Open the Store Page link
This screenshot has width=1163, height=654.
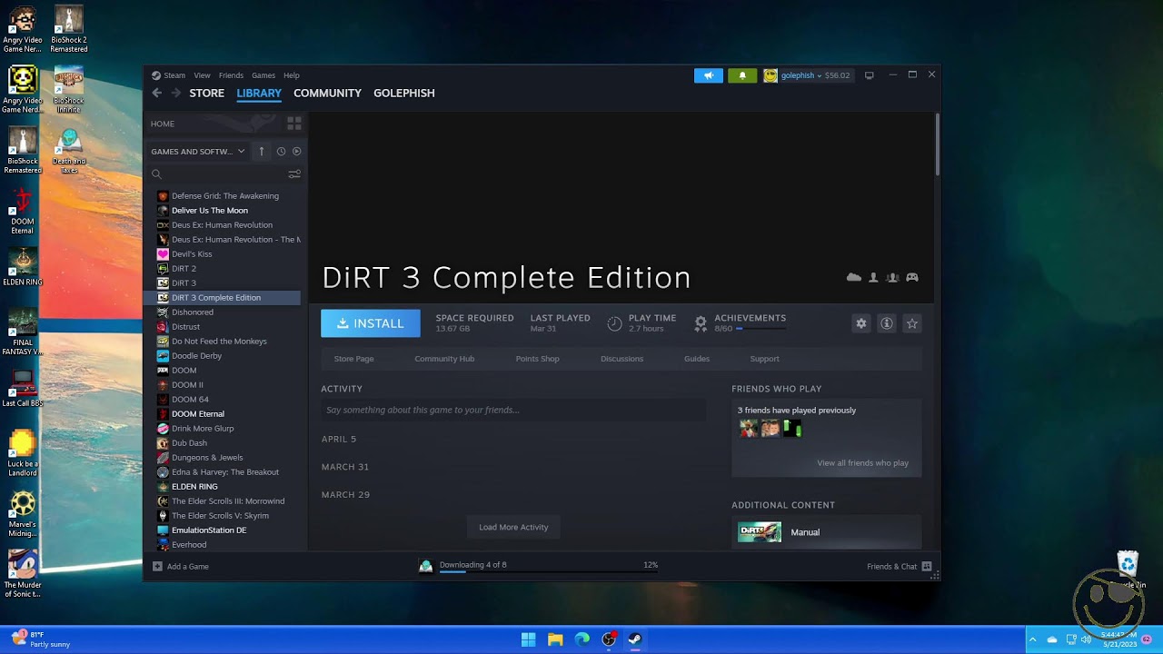[353, 359]
